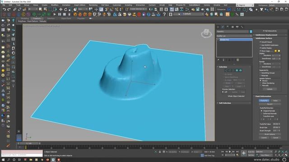Toggle the Angle Snap icon

[112, 9]
